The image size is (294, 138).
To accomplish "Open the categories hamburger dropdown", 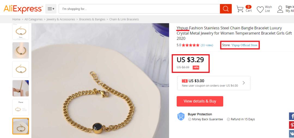I will [51, 9].
